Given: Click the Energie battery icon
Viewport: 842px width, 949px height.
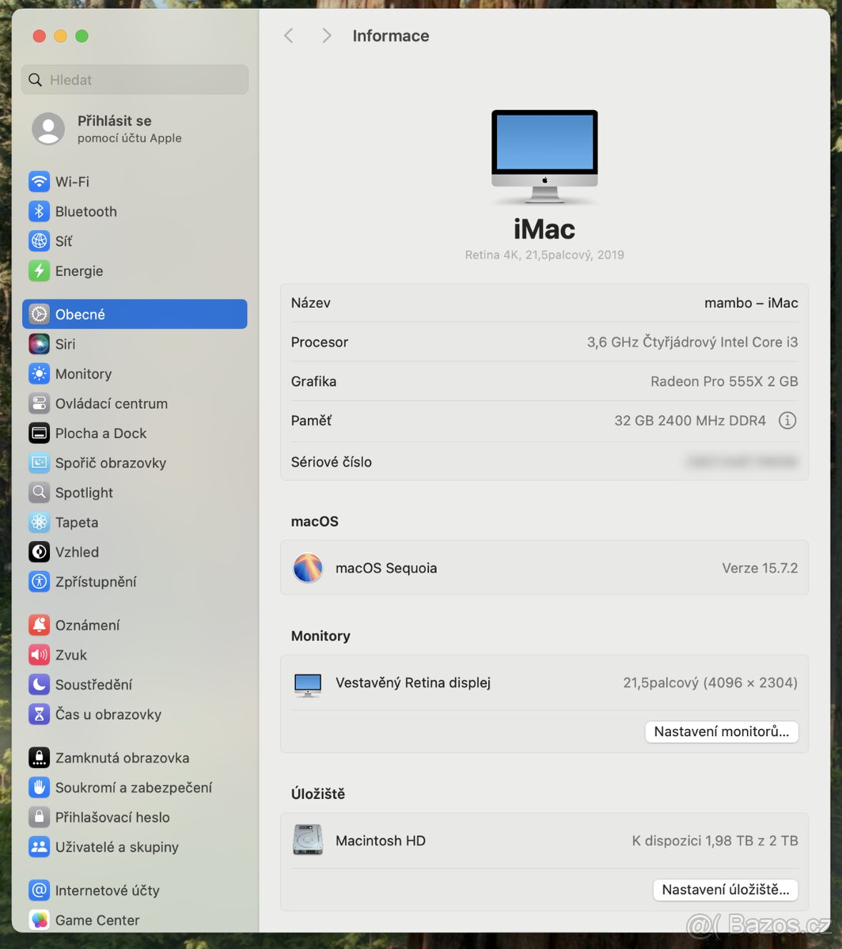Looking at the screenshot, I should pyautogui.click(x=40, y=271).
